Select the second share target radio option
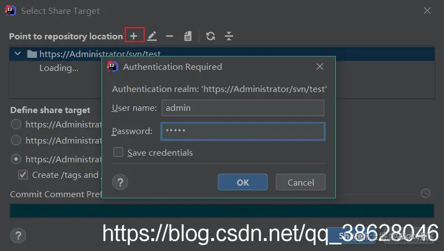The height and width of the screenshot is (251, 444). coord(16,140)
